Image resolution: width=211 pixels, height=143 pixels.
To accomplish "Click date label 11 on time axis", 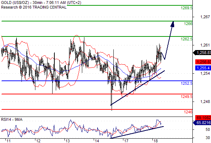I will [9, 141].
